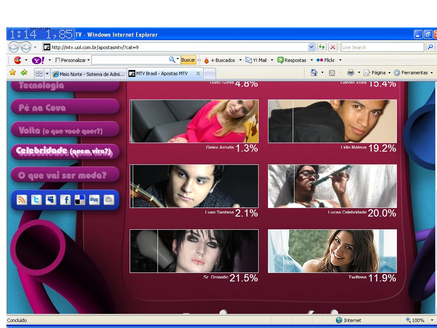The width and height of the screenshot is (437, 328).
Task: Print the page with the printer icon
Action: click(x=351, y=73)
